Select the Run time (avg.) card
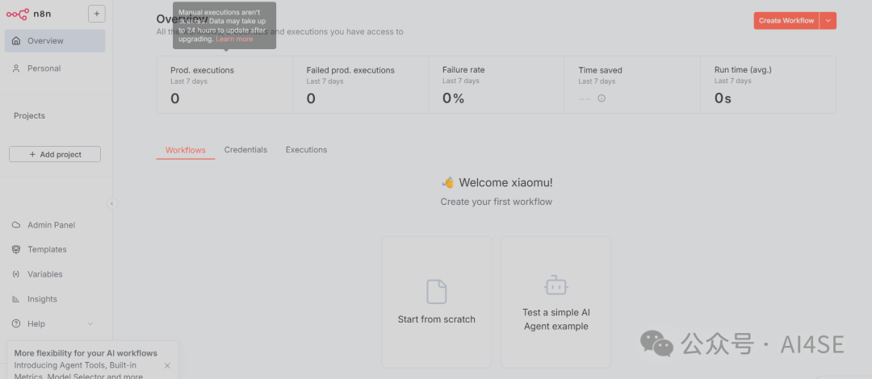Image resolution: width=872 pixels, height=379 pixels. [x=768, y=85]
